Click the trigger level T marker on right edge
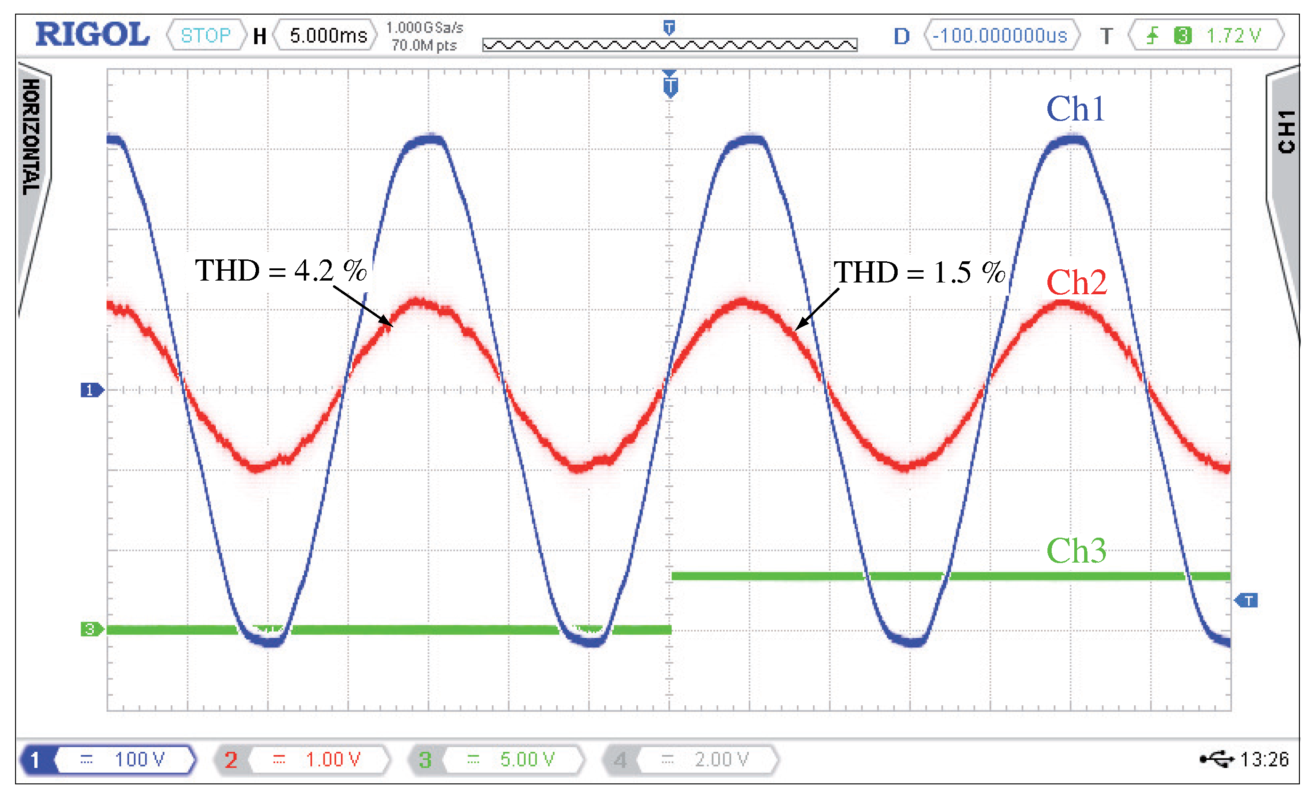 (1247, 601)
